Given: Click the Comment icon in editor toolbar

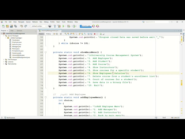Looking at the screenshot, I should (101, 34).
